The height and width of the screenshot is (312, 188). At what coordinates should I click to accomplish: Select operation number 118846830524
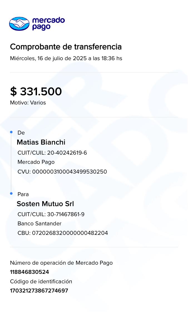point(29,272)
